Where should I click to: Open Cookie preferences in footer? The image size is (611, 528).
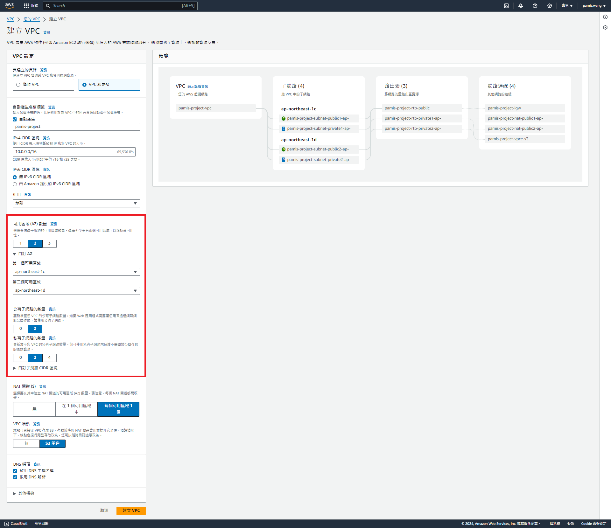pyautogui.click(x=594, y=524)
